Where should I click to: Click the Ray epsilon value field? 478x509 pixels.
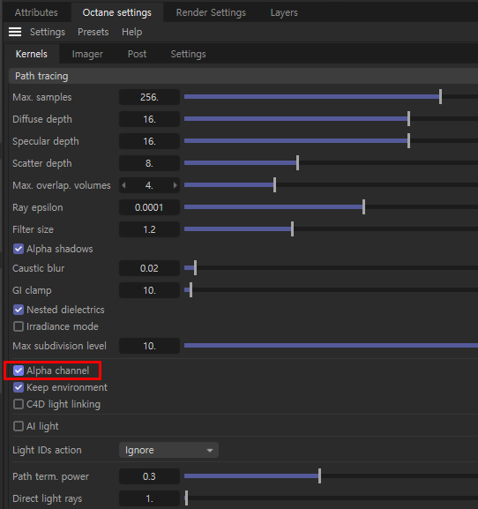tap(149, 207)
